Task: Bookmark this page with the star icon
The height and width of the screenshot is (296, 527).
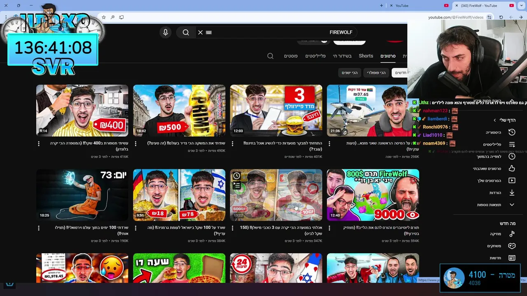Action: pos(104,17)
